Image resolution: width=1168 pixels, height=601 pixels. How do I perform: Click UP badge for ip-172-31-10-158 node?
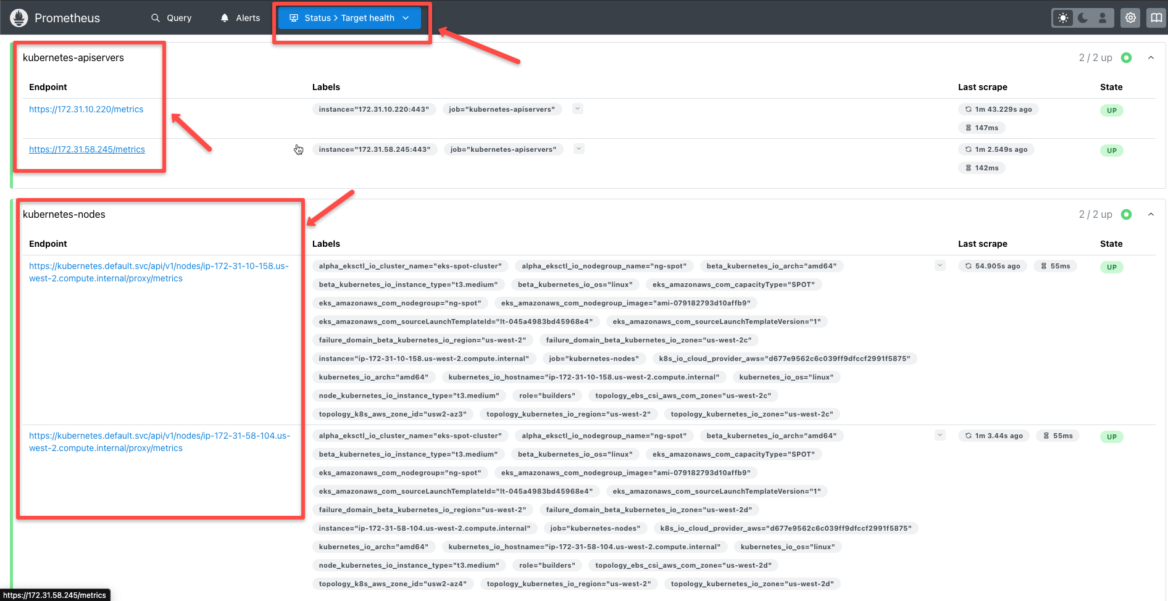tap(1112, 267)
